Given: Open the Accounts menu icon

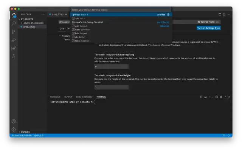Looking at the screenshot, I should [14, 122].
